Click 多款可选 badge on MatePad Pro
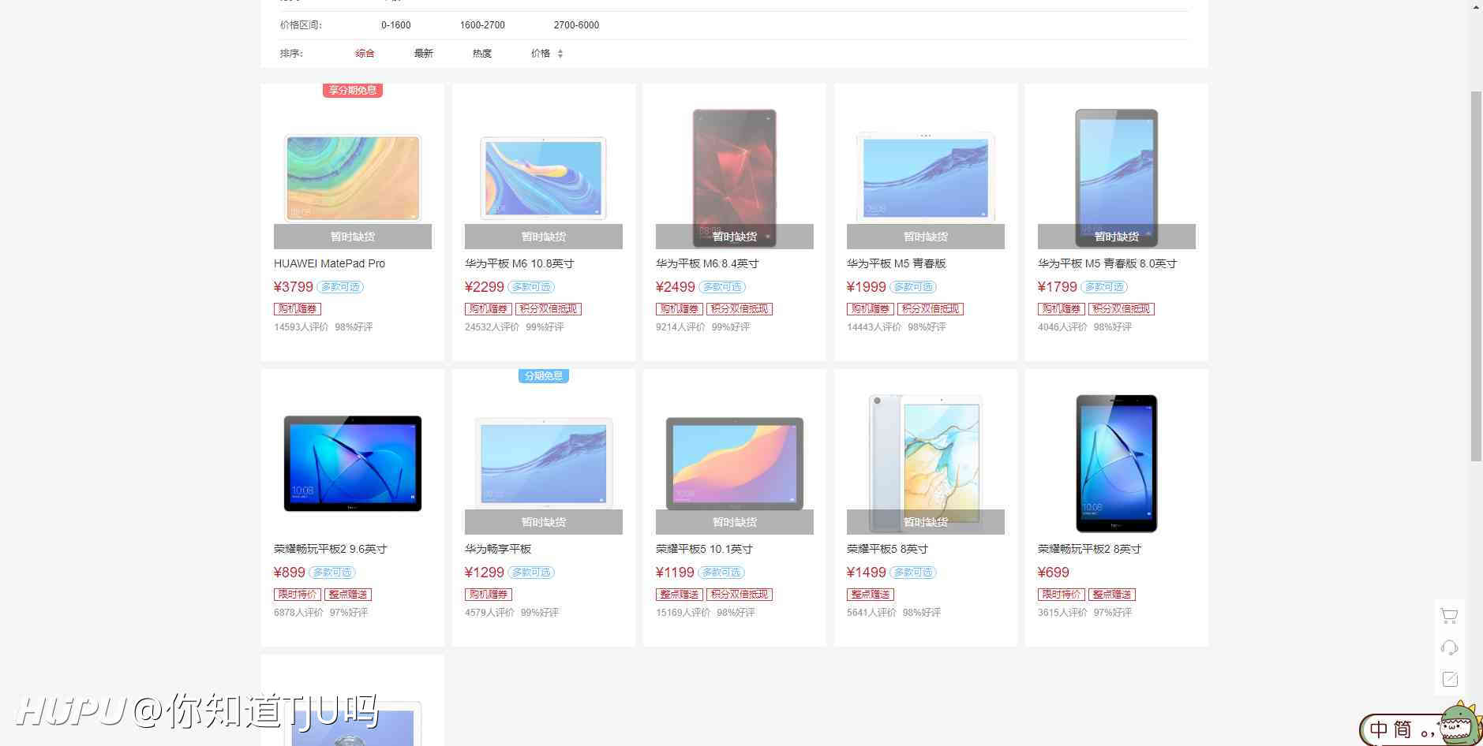The image size is (1483, 746). pos(340,287)
